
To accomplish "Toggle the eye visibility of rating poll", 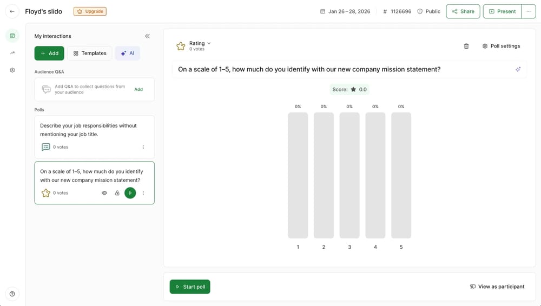I will click(x=104, y=193).
